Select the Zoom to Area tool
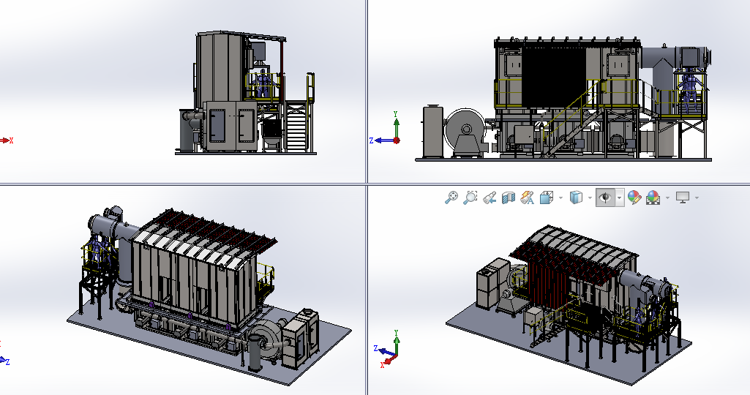Screen dimensions: 750x395 [x=470, y=197]
